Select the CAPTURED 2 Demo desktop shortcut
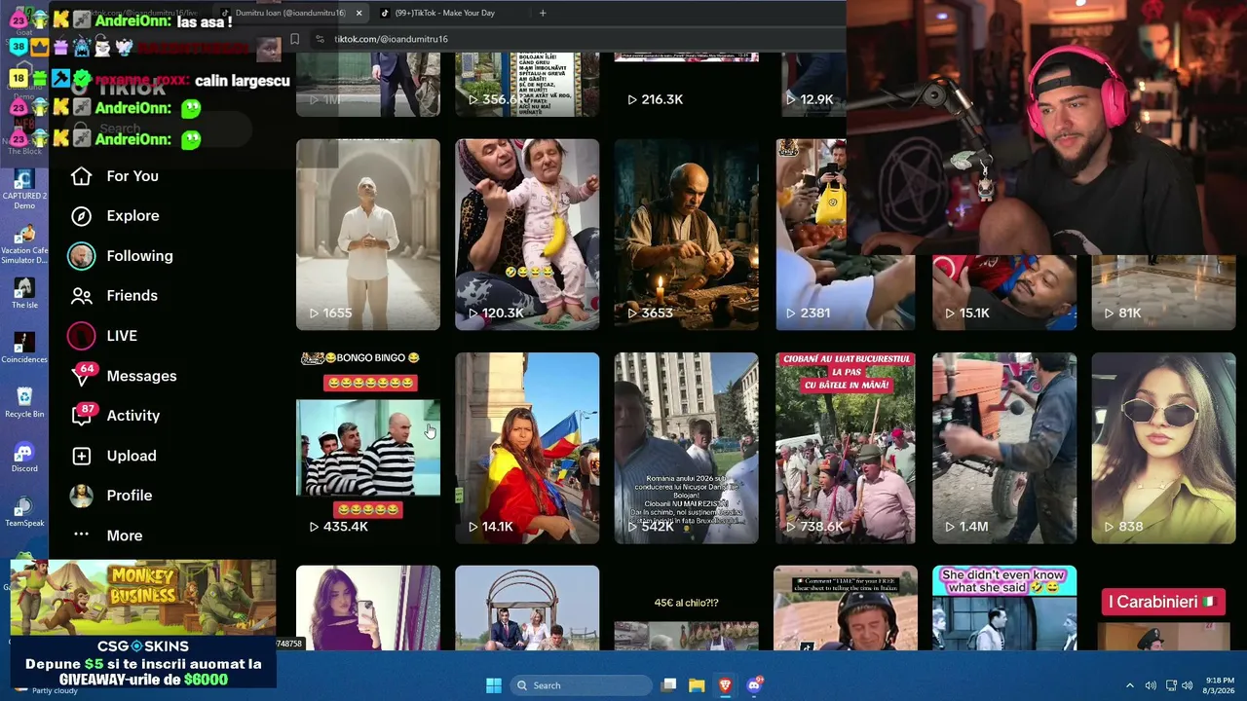 [x=24, y=190]
